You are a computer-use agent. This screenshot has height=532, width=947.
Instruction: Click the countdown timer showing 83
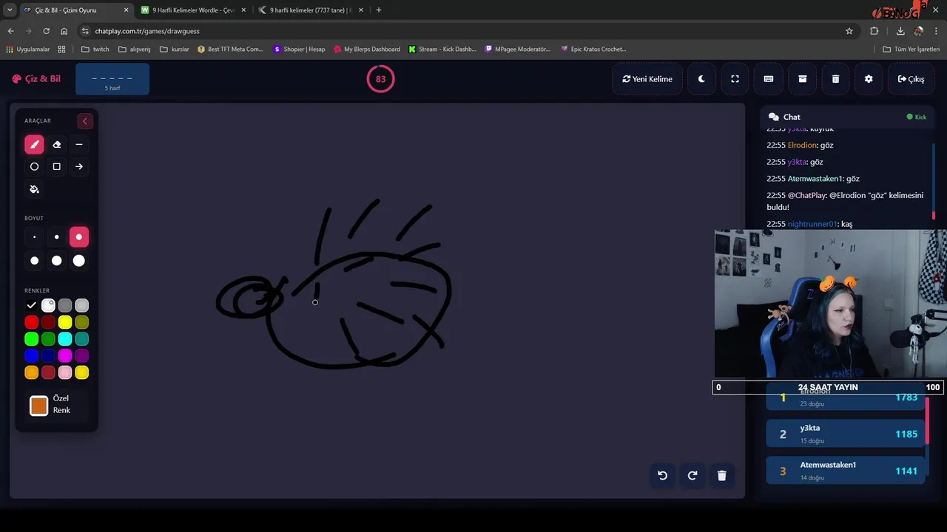tap(380, 79)
